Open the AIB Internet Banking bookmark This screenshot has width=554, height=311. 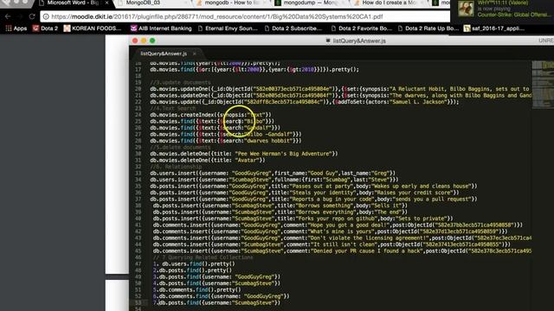pos(161,29)
